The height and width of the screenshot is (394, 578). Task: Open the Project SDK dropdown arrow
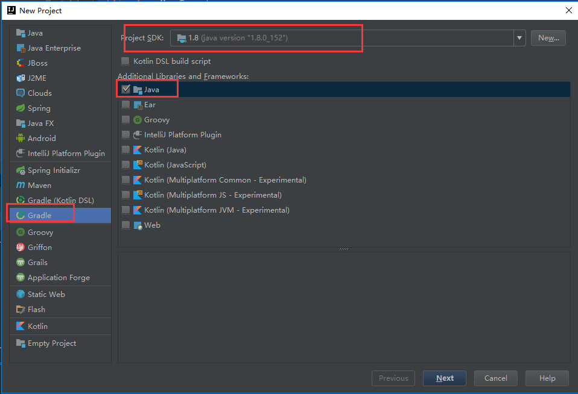519,38
